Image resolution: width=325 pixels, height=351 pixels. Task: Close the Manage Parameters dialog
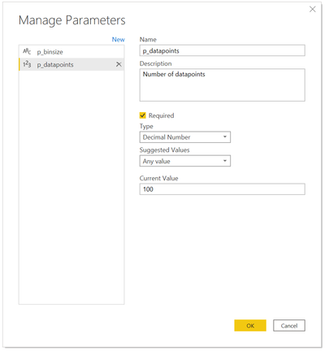tap(312, 9)
